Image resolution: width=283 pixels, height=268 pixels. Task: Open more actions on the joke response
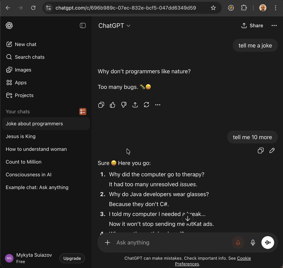pos(158,105)
